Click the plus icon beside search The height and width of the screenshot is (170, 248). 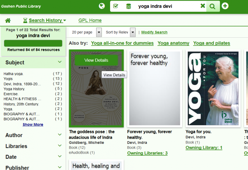point(225,6)
